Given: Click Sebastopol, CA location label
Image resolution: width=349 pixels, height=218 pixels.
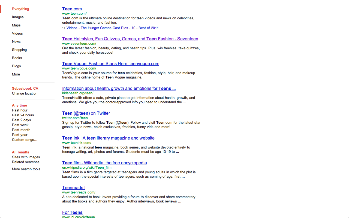Looking at the screenshot, I should (x=25, y=89).
